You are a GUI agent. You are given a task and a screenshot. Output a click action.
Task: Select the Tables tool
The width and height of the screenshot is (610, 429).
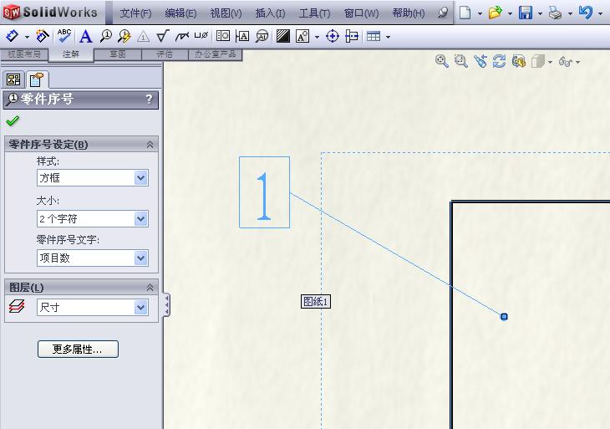point(374,36)
